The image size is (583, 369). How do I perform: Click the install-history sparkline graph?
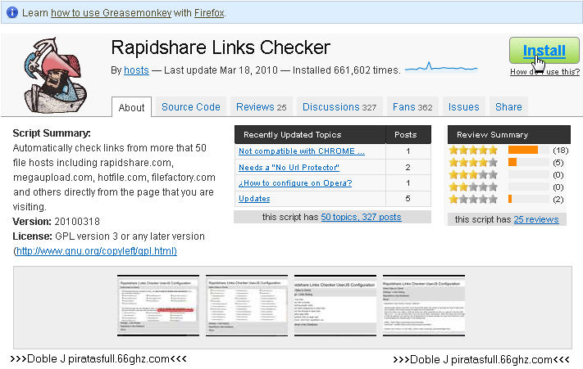440,67
